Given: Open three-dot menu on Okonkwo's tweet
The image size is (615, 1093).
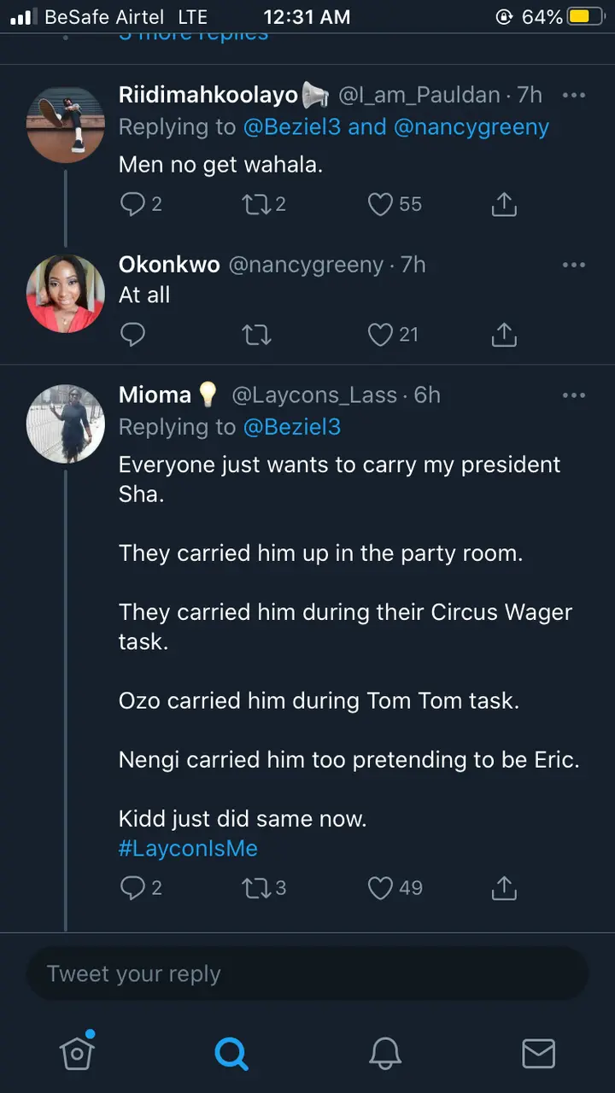Looking at the screenshot, I should click(574, 266).
